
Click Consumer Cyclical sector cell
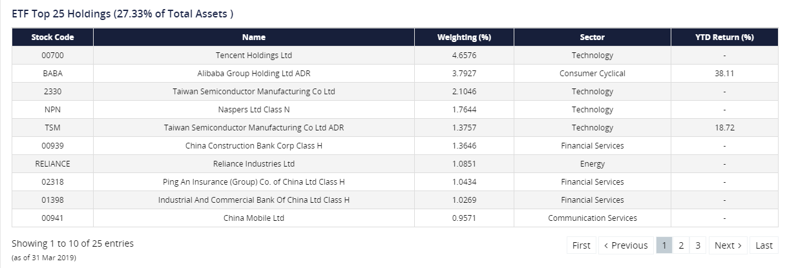[592, 74]
